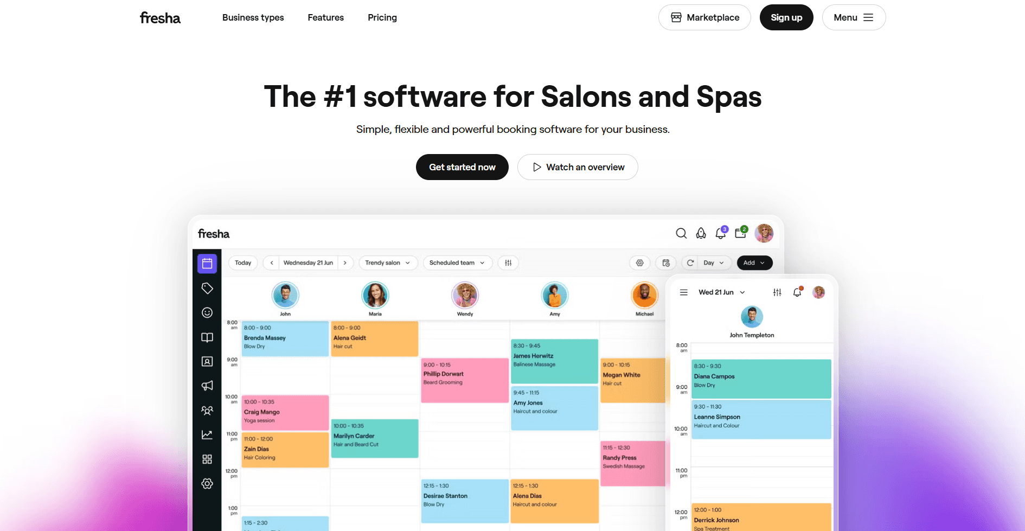Viewport: 1025px width, 531px height.
Task: Open the team members icon in sidebar
Action: coord(207,411)
